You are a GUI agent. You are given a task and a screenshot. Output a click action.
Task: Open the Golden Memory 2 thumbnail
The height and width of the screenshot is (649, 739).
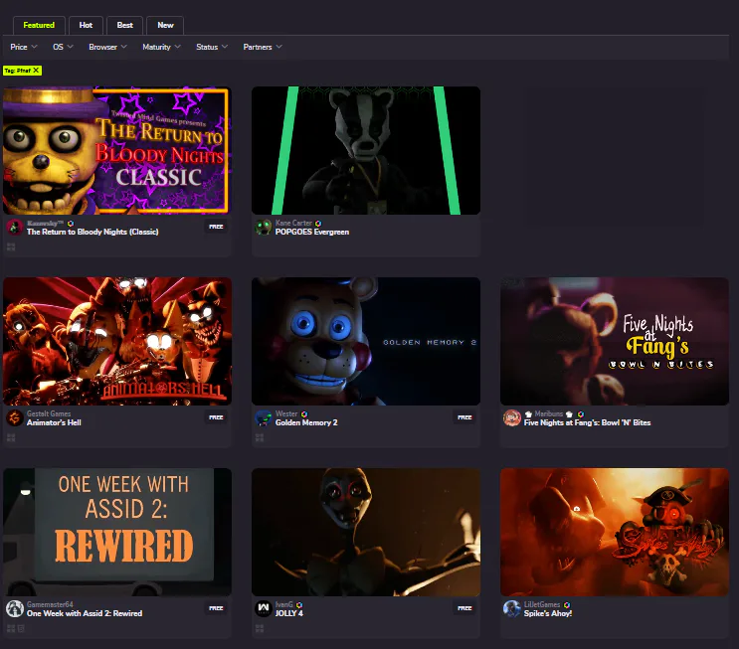coord(366,341)
